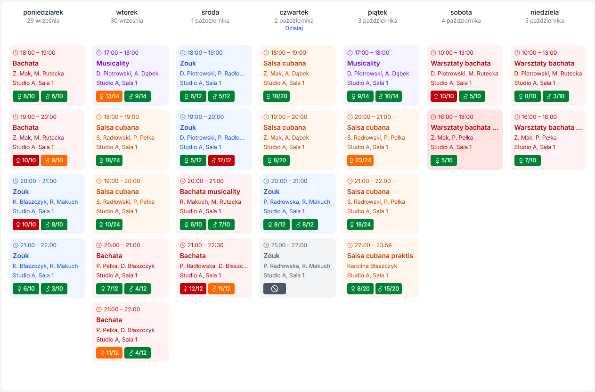
Task: Click the red 10/10 badge on Saturday's Warsztaty bachata
Action: pos(443,96)
